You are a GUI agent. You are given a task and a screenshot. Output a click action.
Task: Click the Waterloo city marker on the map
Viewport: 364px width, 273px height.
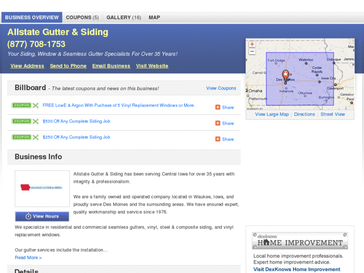(306, 63)
